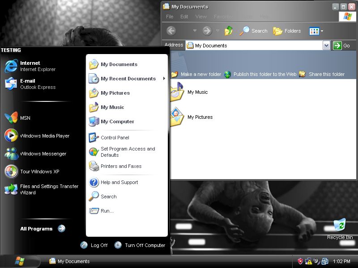This screenshot has height=268, width=358.
Task: Click the Explorer Back arrow button
Action: point(171,31)
